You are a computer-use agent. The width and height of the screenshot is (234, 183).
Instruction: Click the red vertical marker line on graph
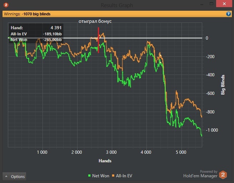click(x=98, y=40)
